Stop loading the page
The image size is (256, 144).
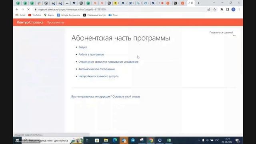point(28,10)
